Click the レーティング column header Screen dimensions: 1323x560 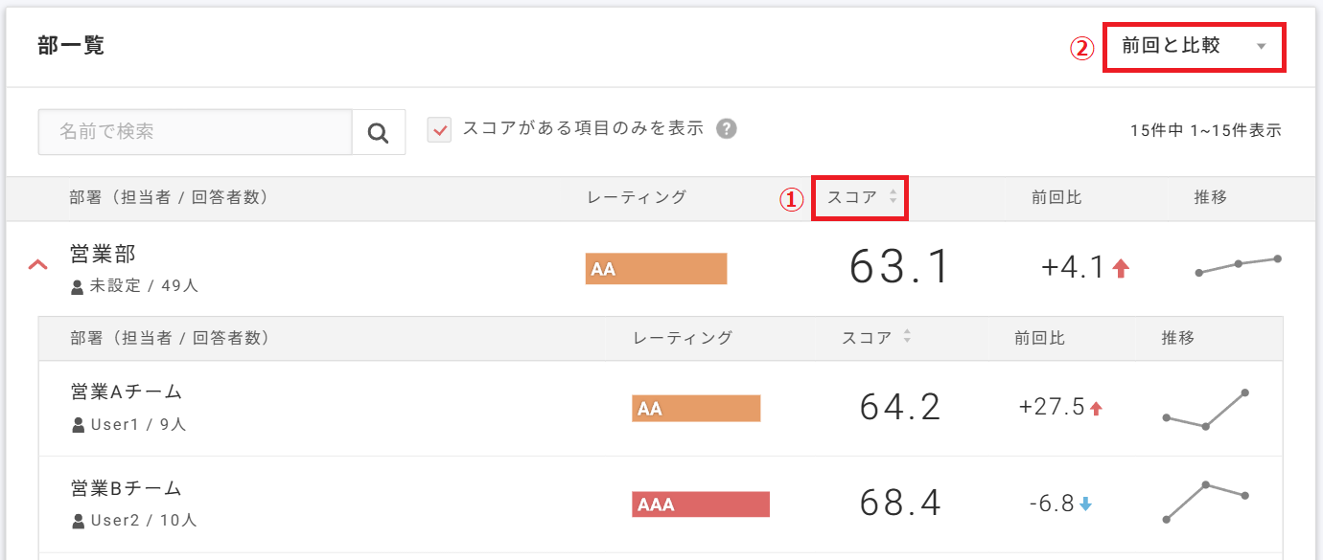pos(637,197)
